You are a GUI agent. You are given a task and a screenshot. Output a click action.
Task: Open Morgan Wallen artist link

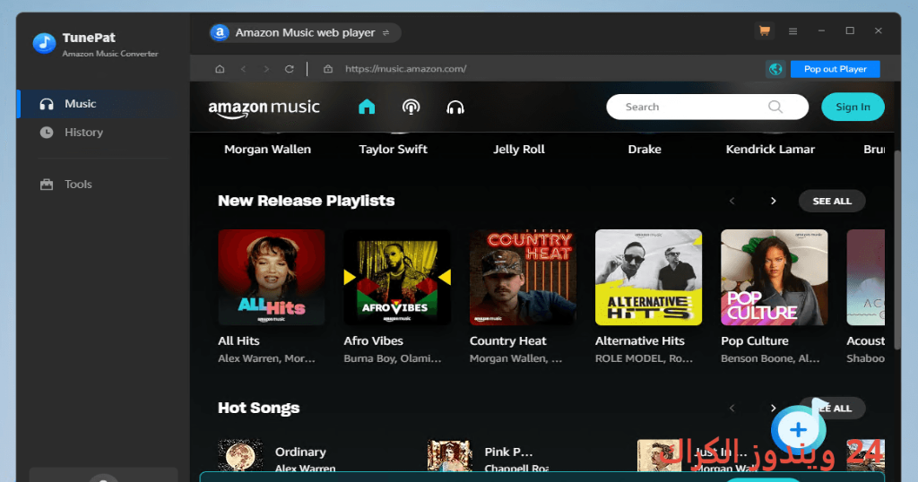[267, 150]
